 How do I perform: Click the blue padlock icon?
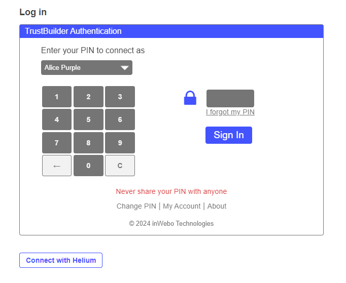[190, 98]
